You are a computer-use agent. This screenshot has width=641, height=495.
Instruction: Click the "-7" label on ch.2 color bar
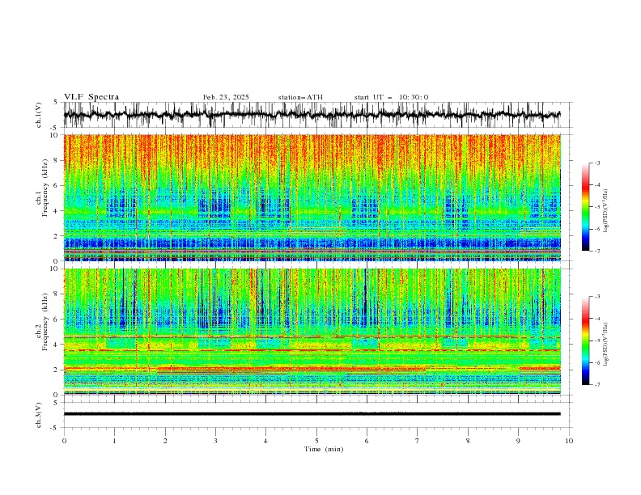pos(596,385)
